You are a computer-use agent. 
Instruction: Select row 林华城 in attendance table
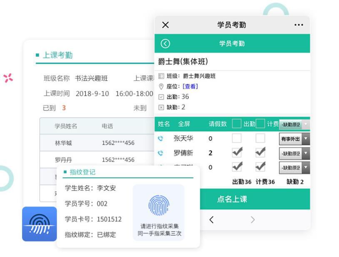click(97, 143)
